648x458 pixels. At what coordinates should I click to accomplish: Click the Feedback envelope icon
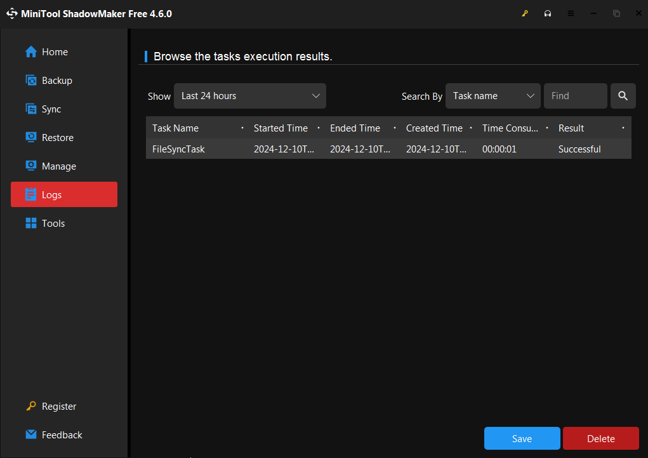click(x=31, y=434)
